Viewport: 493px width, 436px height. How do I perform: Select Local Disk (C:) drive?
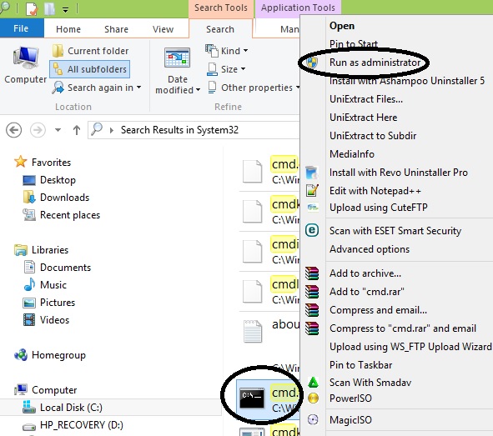tap(63, 408)
